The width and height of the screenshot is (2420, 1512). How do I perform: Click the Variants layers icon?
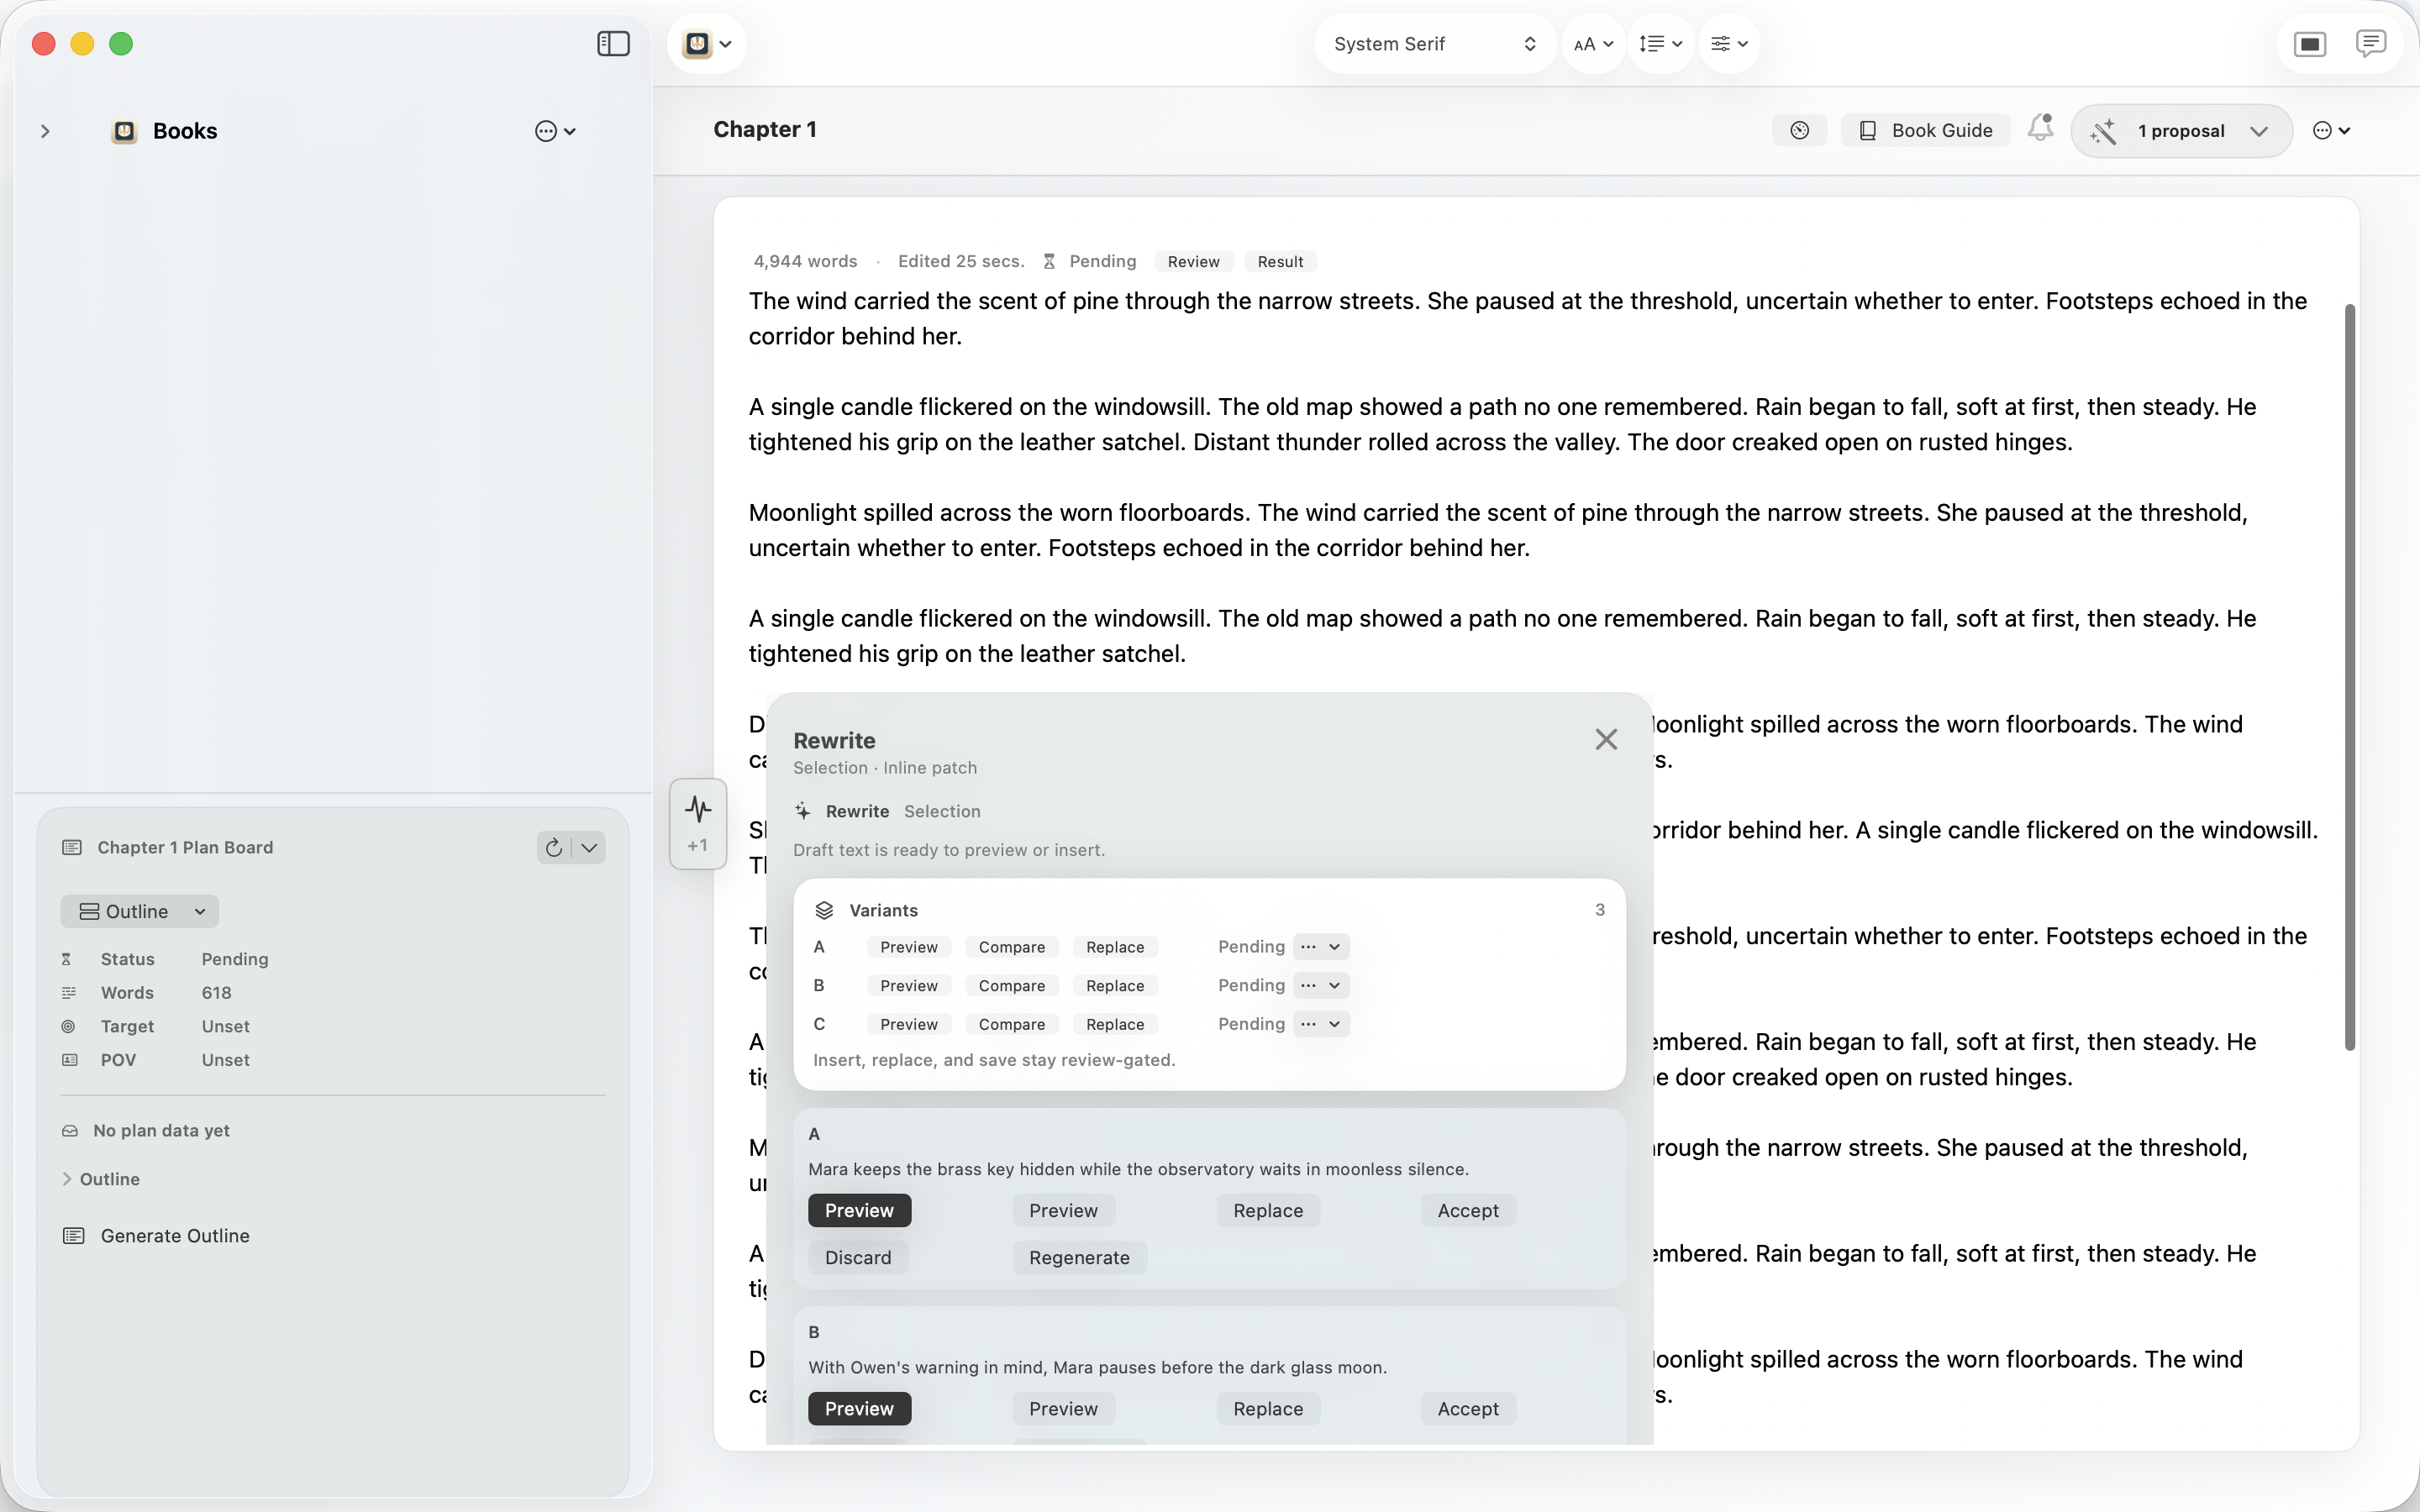[824, 910]
